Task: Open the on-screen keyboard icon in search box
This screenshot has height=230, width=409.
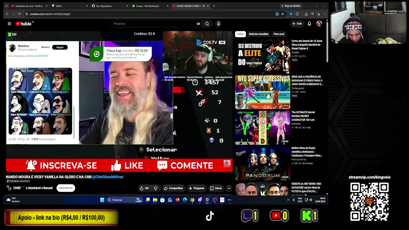Action: pos(198,24)
